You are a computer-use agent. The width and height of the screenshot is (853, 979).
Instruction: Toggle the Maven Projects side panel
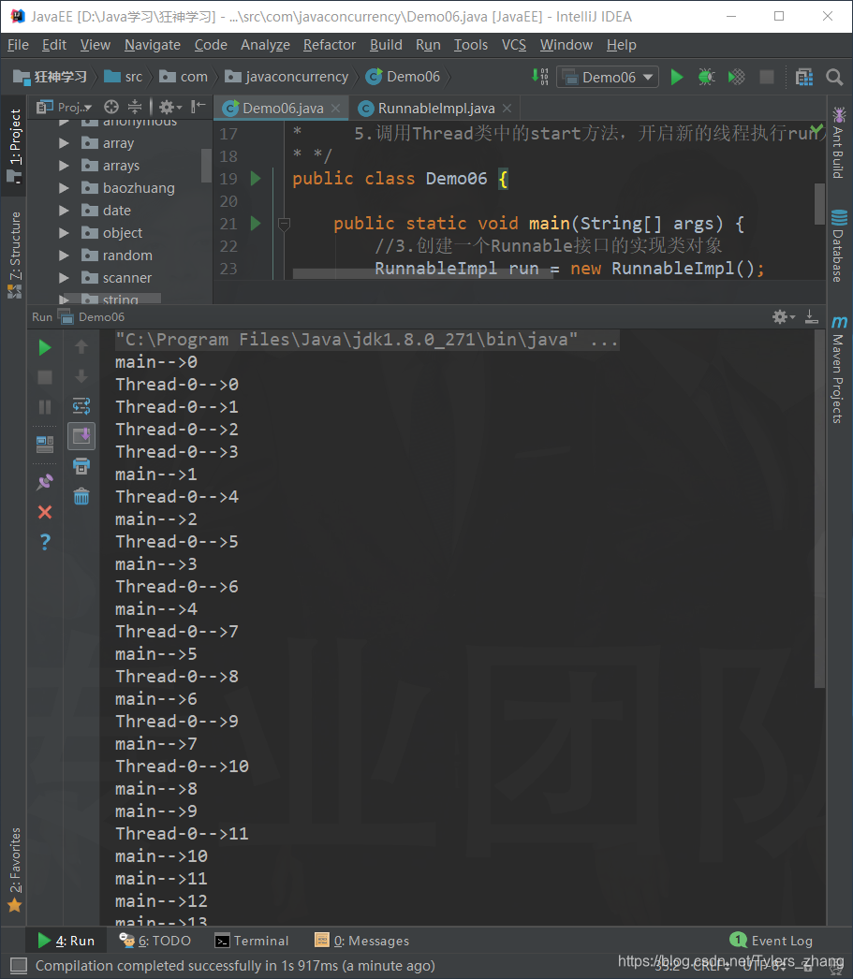point(839,369)
